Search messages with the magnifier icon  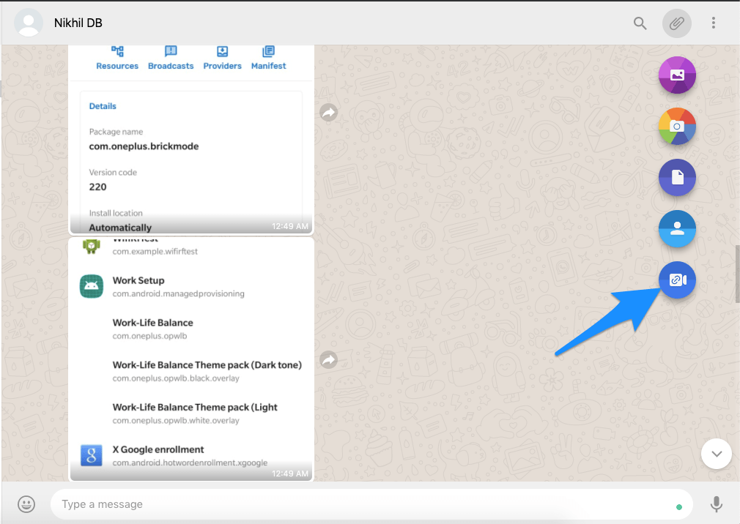tap(640, 23)
